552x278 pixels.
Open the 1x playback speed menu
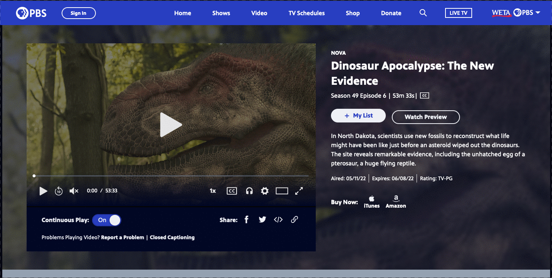click(213, 191)
